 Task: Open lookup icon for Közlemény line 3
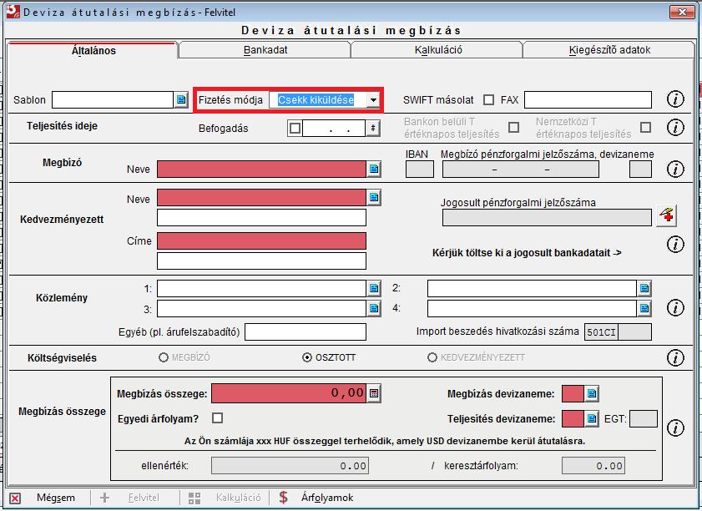point(374,308)
